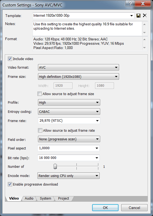The width and height of the screenshot is (153, 216).
Task: Open the Encode mode dropdown
Action: click(x=68, y=176)
